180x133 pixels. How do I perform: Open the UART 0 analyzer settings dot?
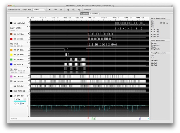click(x=27, y=26)
